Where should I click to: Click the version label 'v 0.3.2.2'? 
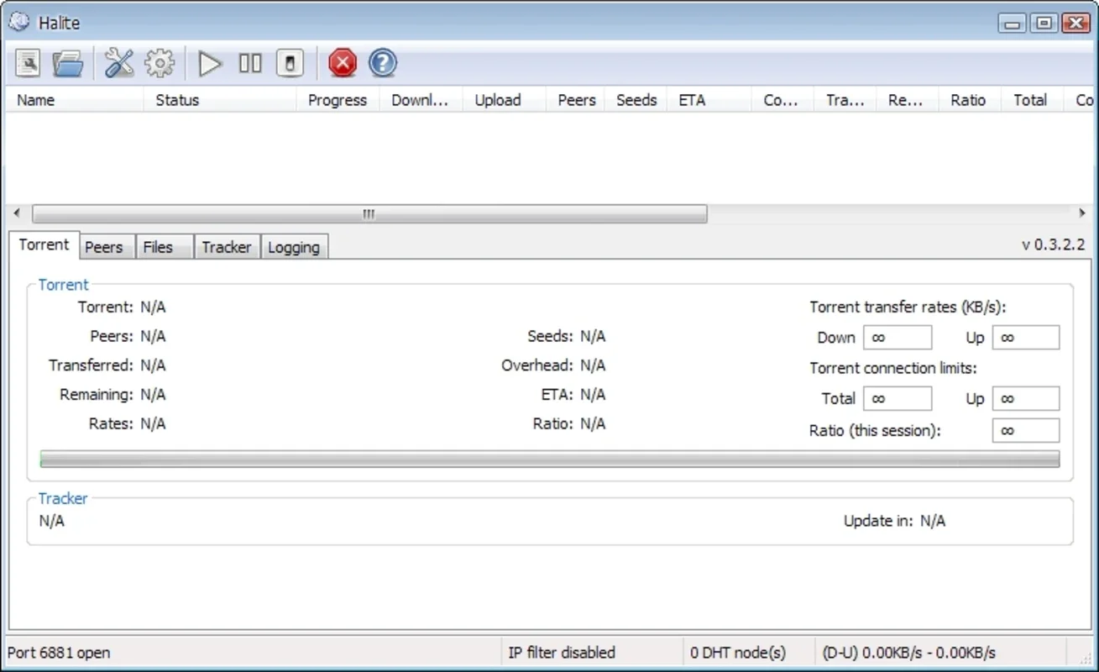coord(1053,245)
